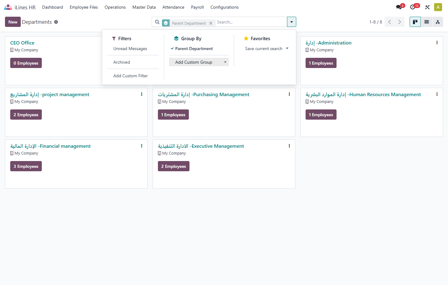Focus the Search input field
The width and height of the screenshot is (448, 285).
251,22
